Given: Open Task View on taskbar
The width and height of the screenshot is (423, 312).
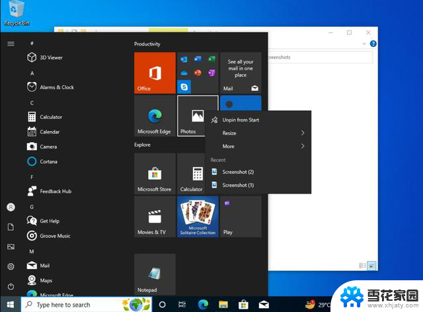Looking at the screenshot, I should pyautogui.click(x=182, y=305).
